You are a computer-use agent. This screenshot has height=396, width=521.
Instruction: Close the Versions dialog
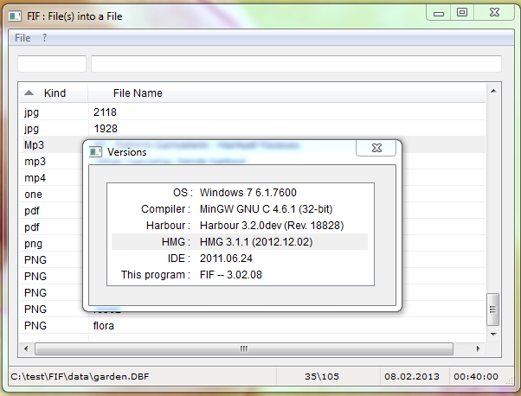378,150
